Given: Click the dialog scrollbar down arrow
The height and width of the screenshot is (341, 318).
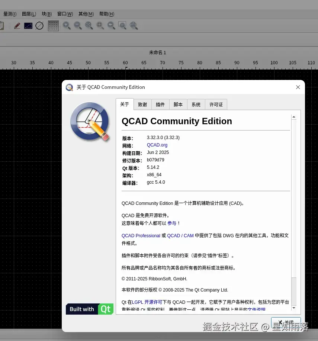Looking at the screenshot, I should tap(294, 308).
